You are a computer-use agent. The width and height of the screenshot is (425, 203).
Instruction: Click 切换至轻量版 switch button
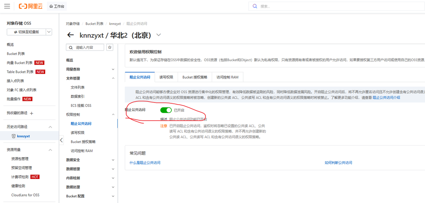pyautogui.click(x=27, y=32)
